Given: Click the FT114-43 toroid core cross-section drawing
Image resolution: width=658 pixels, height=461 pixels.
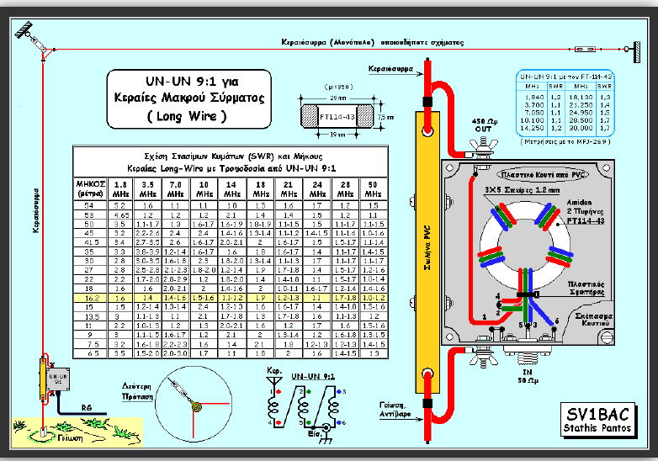Looking at the screenshot, I should [337, 117].
